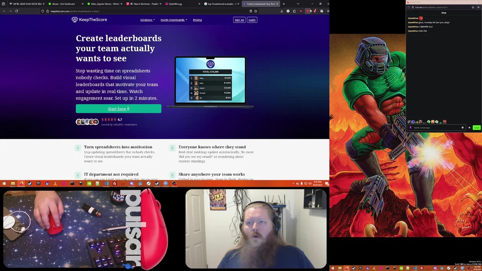Click 'Turn spreadsheets into motivation' heading
482x271 pixels.
click(118, 147)
